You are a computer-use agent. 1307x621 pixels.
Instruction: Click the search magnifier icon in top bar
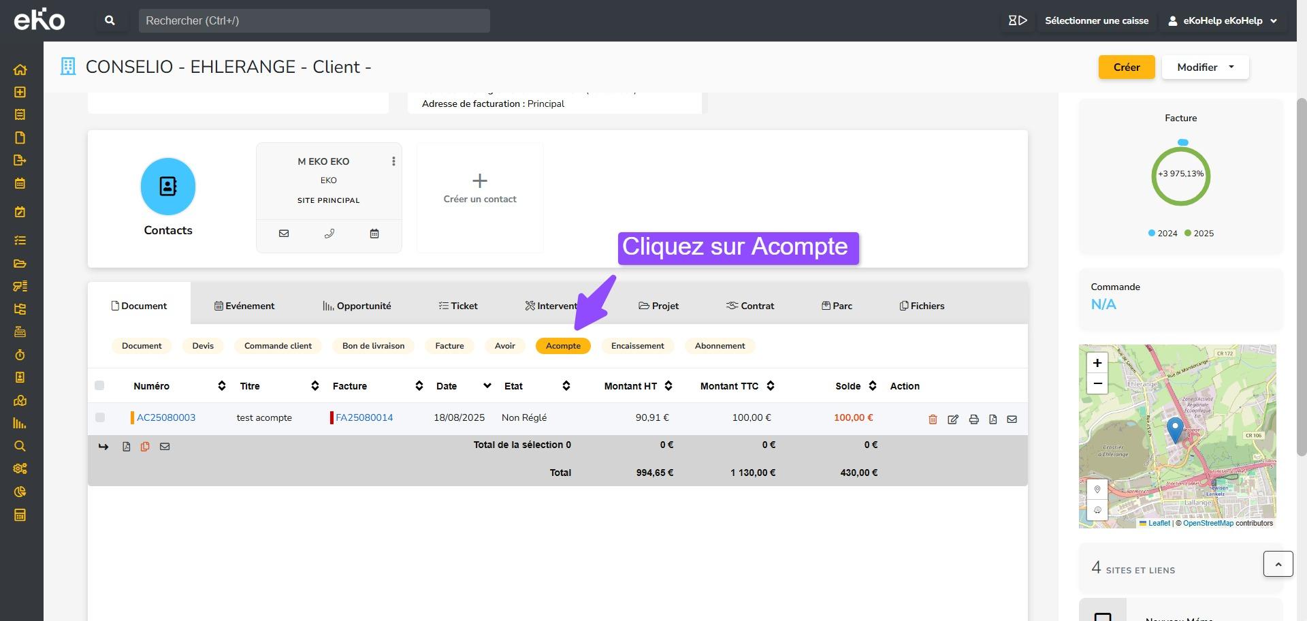click(110, 20)
